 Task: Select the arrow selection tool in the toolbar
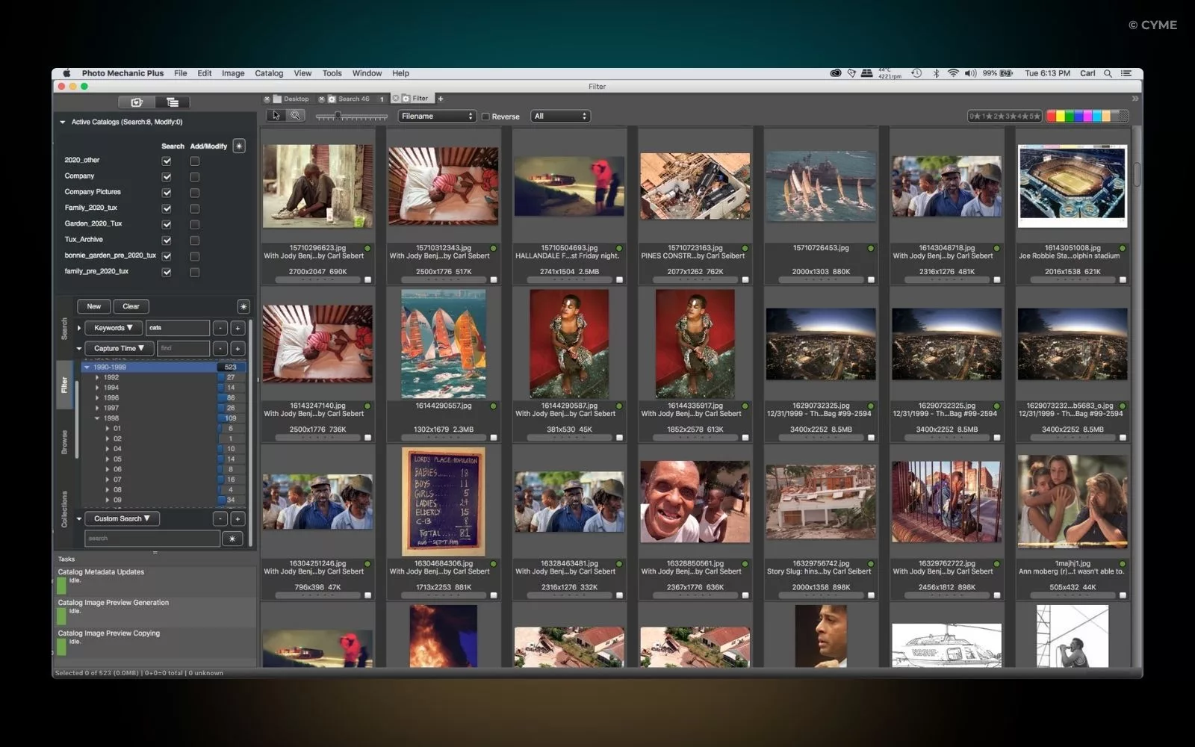277,115
